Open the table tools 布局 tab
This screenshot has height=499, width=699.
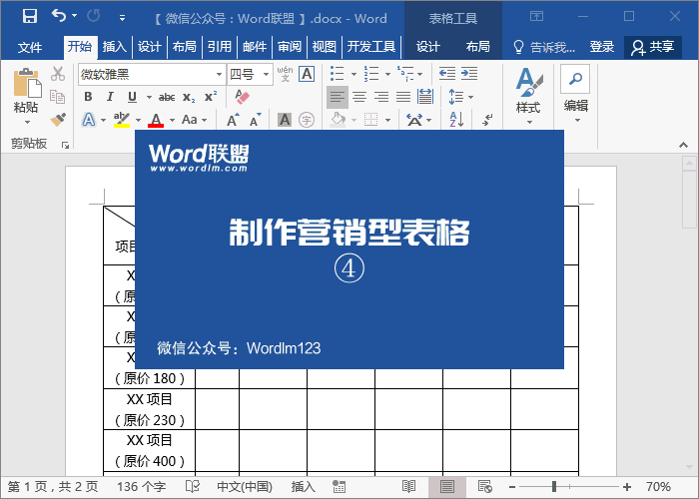477,46
